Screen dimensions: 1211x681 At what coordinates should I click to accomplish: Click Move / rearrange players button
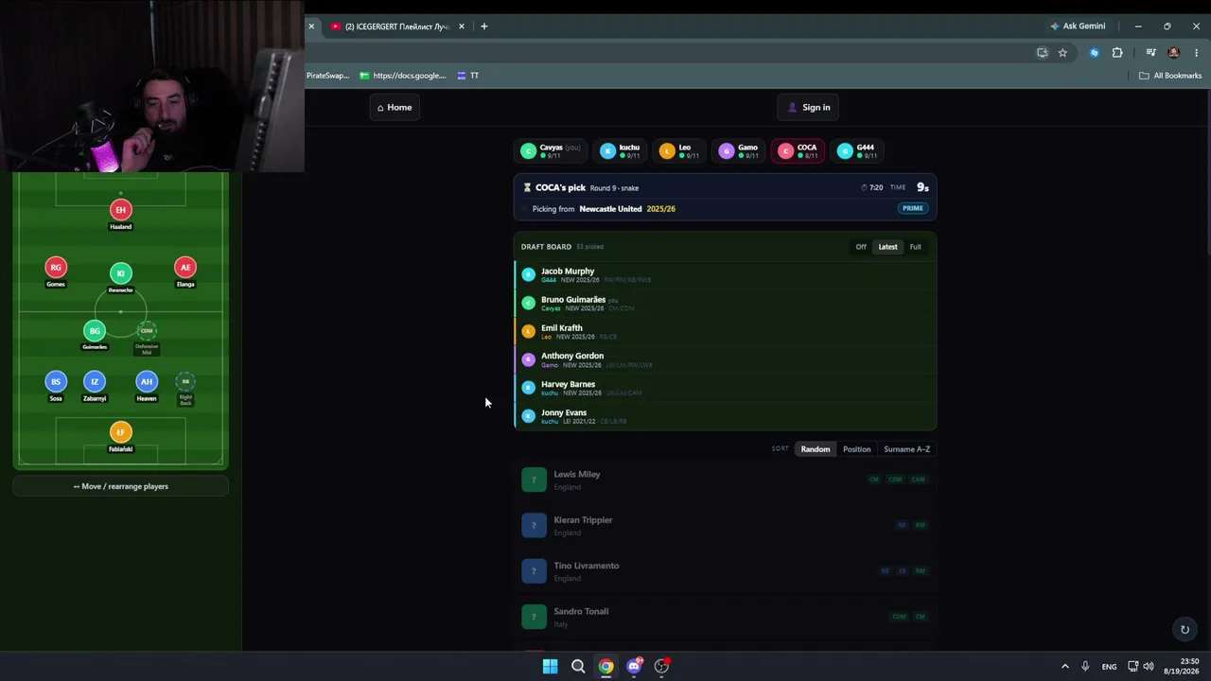(x=121, y=486)
